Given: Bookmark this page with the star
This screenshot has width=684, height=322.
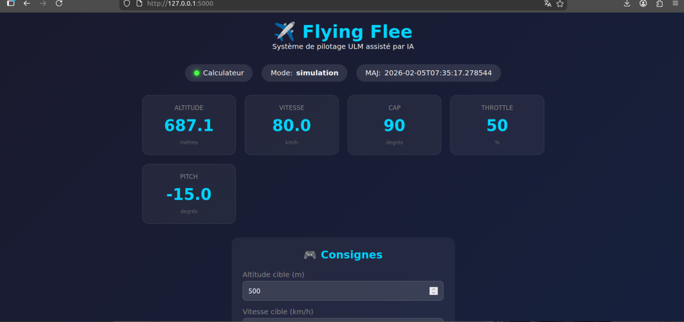Looking at the screenshot, I should tap(560, 4).
